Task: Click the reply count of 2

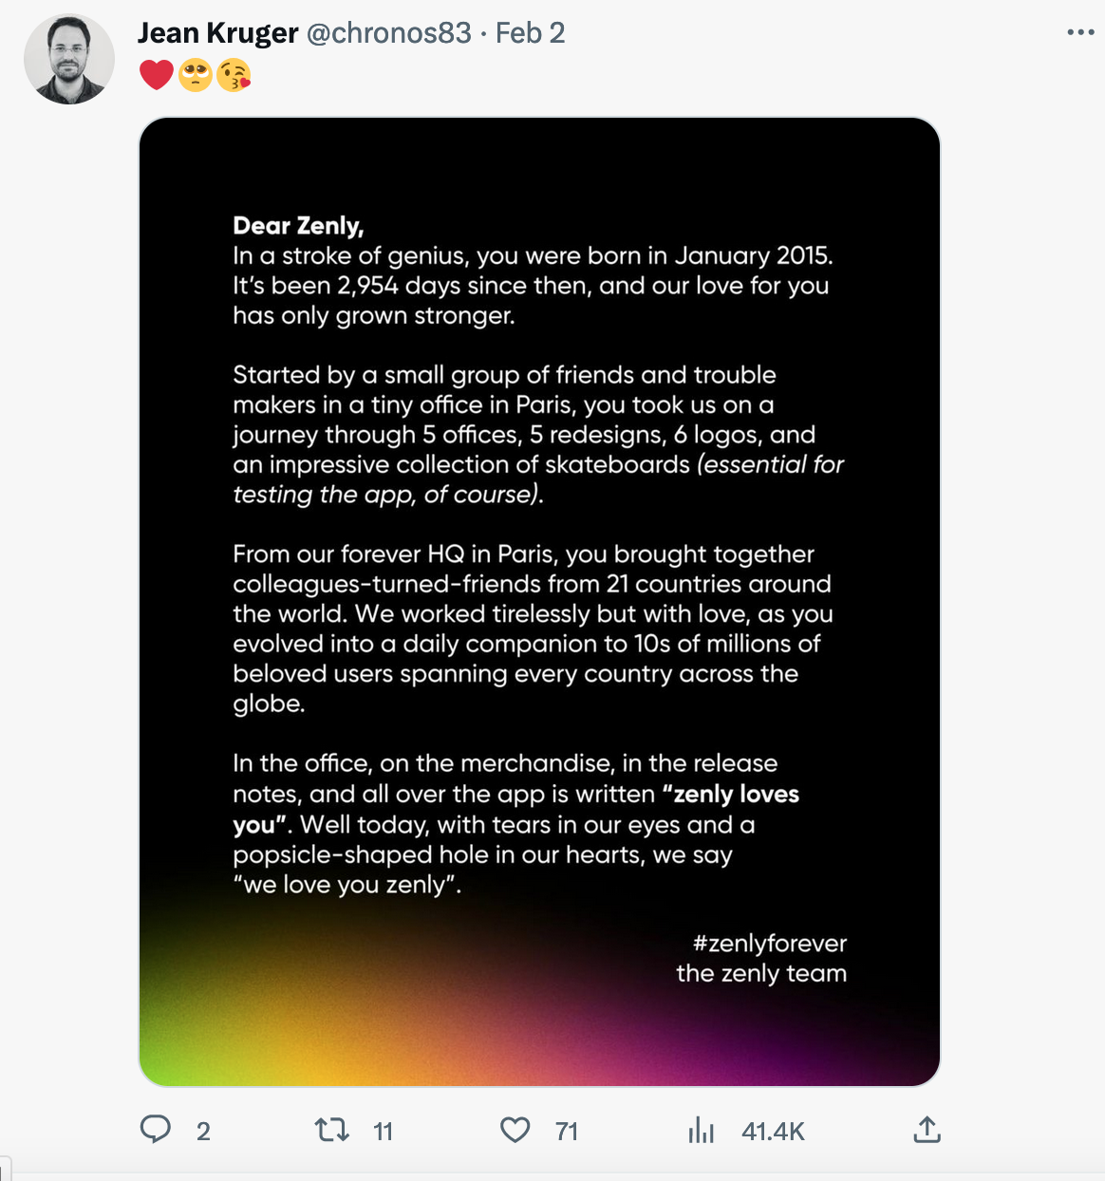Action: [203, 1132]
